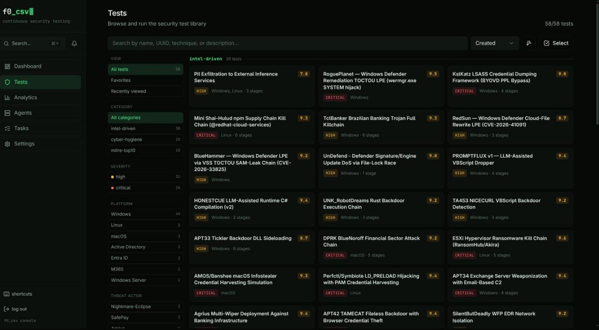Viewport: 599px width, 330px height.
Task: Open APT33 Tickler Backdoor DLL Sideloading test
Action: pos(252,247)
